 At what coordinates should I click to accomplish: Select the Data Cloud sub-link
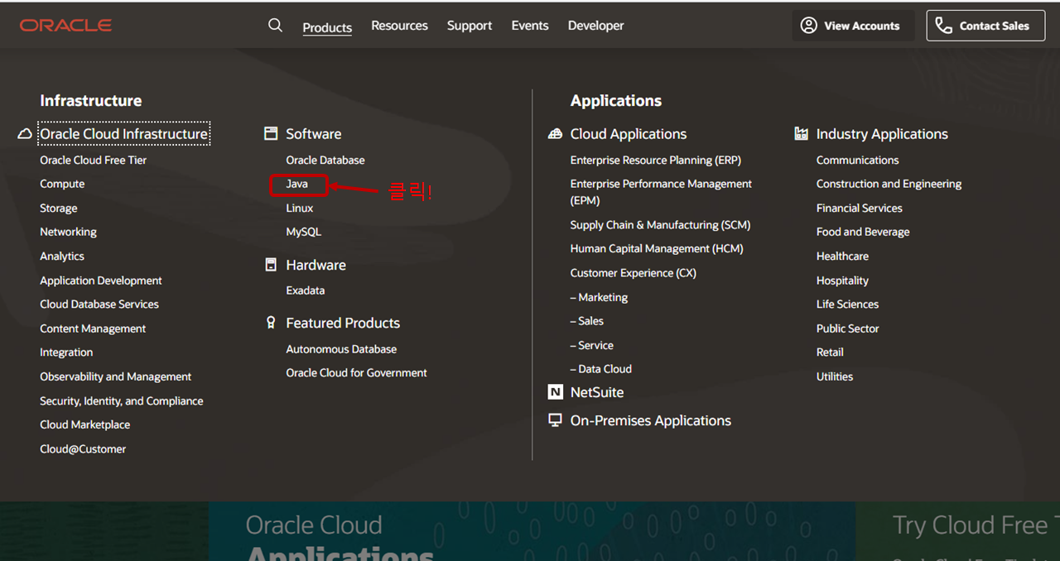[x=601, y=369]
